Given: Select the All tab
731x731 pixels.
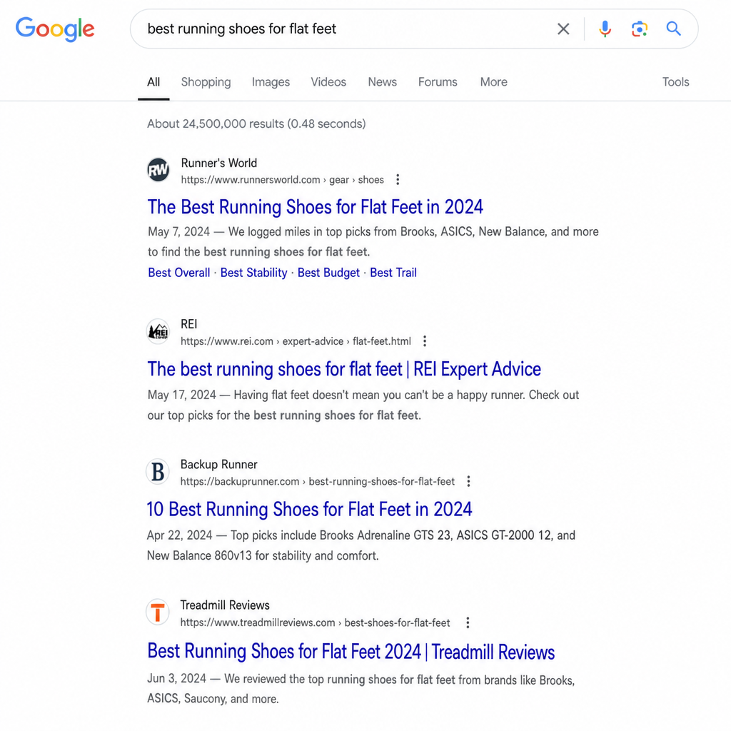Looking at the screenshot, I should click(153, 82).
